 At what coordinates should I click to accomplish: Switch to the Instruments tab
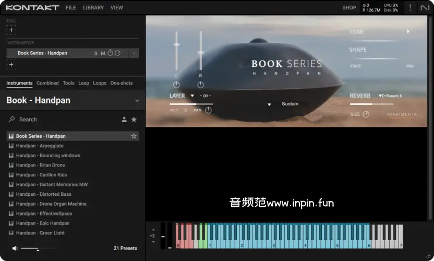click(x=19, y=83)
